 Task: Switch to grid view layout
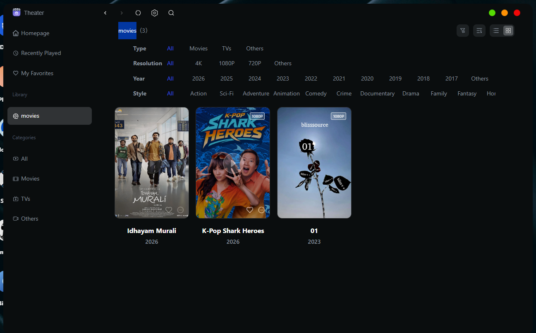pyautogui.click(x=508, y=31)
